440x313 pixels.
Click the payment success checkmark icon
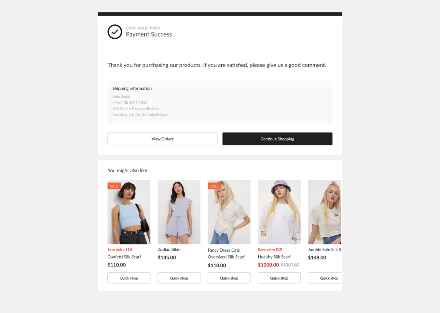115,32
